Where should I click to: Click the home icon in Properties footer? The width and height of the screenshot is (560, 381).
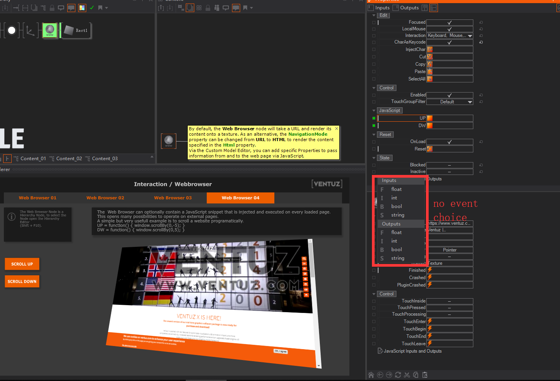371,375
